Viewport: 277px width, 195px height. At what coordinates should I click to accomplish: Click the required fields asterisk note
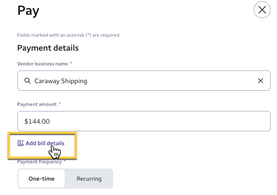pos(68,35)
